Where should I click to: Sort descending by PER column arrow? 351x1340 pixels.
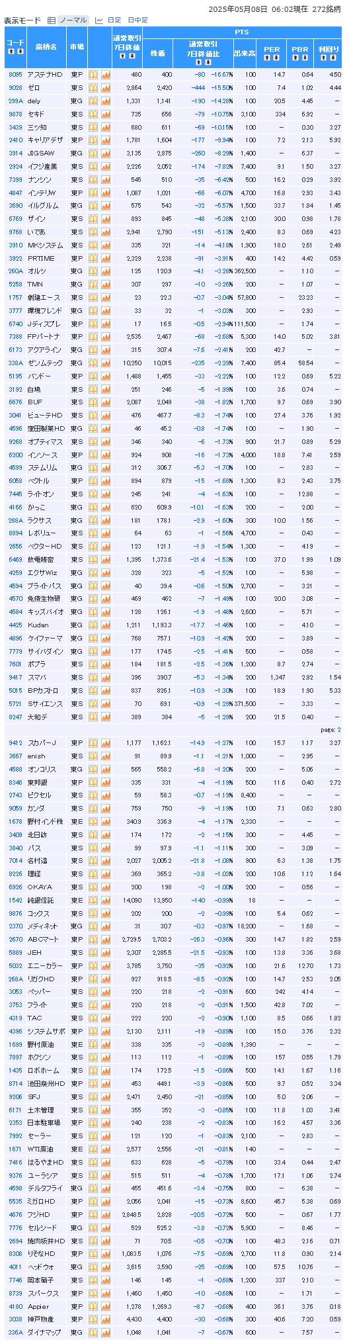tap(276, 58)
